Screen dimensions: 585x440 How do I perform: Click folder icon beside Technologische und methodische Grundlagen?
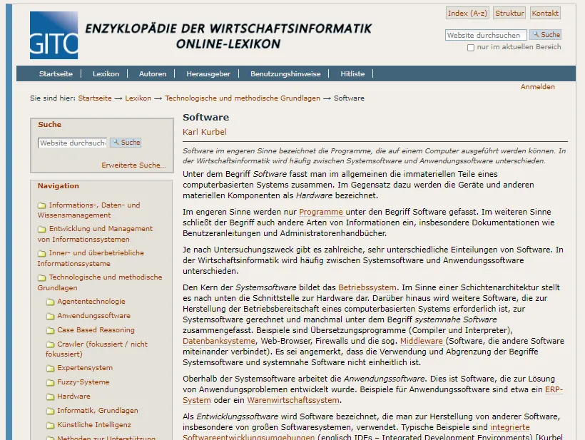[42, 277]
